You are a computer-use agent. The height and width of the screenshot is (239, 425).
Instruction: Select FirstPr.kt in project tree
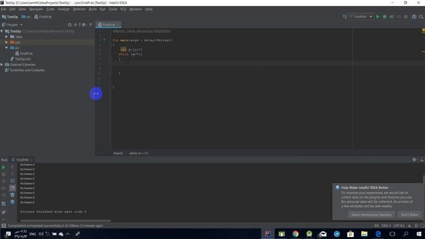(x=24, y=53)
